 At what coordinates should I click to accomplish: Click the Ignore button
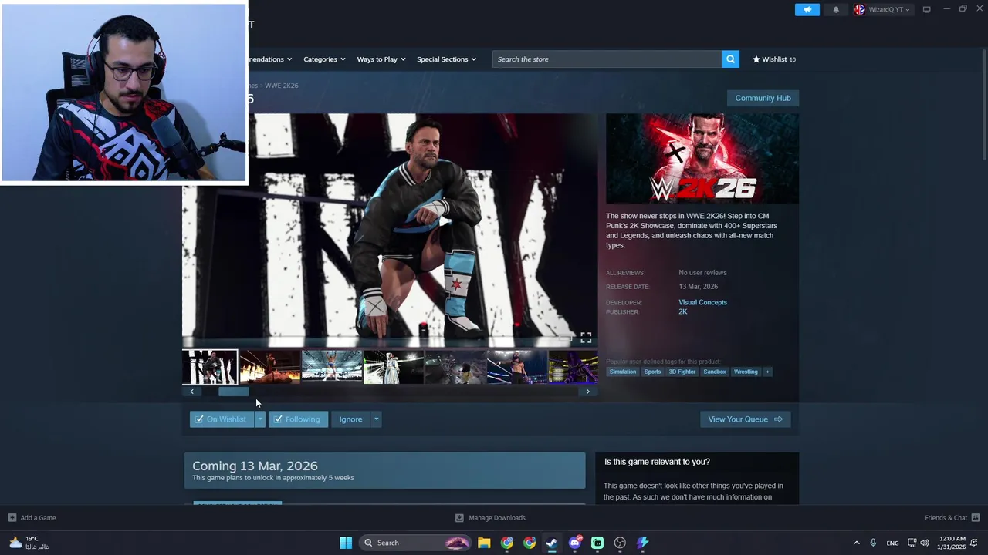click(x=350, y=419)
